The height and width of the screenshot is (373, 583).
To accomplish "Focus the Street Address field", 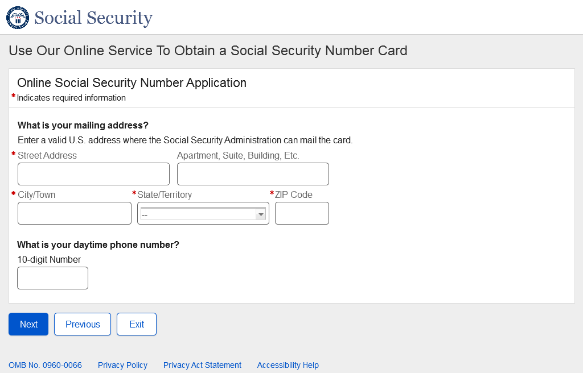I will pos(93,174).
